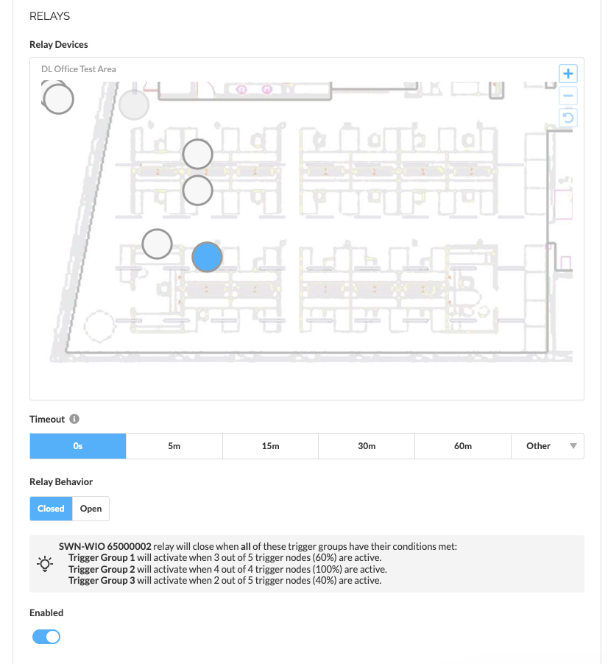Set relay behavior to Open
The width and height of the screenshot is (608, 664).
click(x=91, y=509)
